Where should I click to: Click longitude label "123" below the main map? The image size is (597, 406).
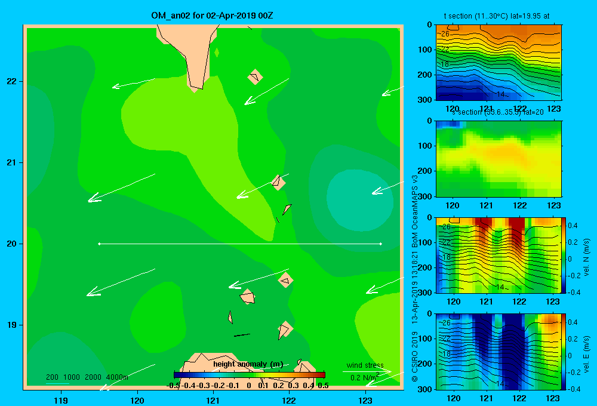click(365, 400)
